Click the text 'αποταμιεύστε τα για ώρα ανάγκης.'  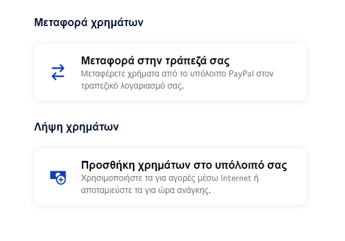[x=146, y=190]
